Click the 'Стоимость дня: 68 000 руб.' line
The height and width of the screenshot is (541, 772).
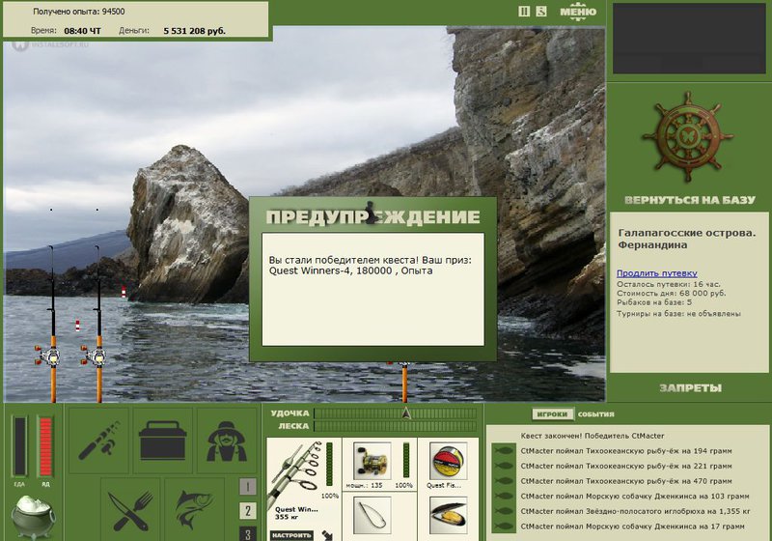coord(671,293)
